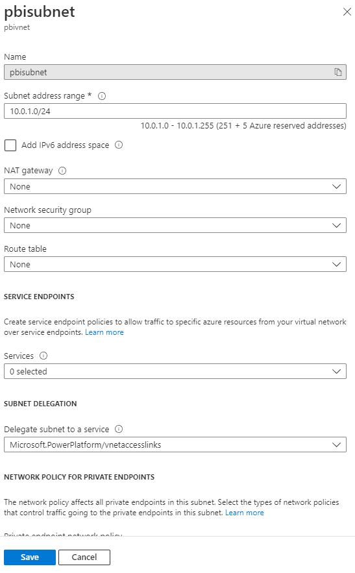This screenshot has height=573, width=355.
Task: Open the Delegate subnet info icon
Action: 119,429
